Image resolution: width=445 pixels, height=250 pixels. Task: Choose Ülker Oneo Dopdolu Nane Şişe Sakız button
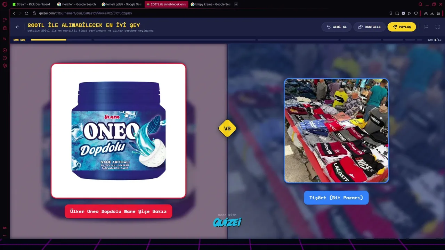point(118,211)
